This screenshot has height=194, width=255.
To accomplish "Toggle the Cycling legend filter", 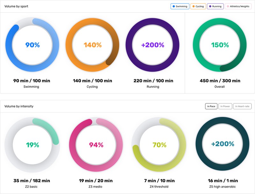I will click(x=198, y=6).
